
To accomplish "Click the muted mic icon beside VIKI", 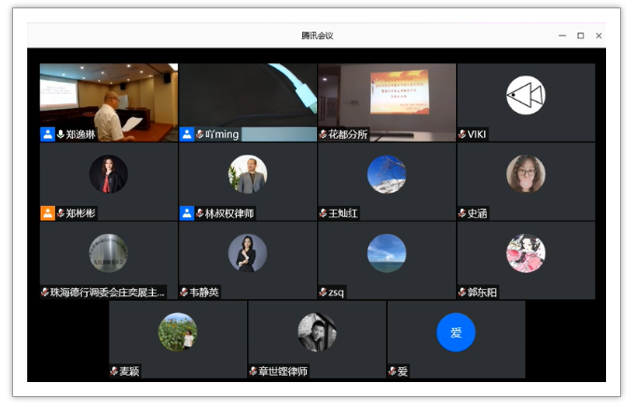I will [x=462, y=134].
